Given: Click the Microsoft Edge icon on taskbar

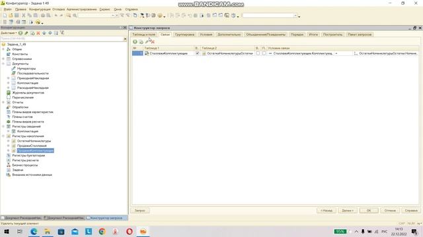Looking at the screenshot, I should [x=34, y=231].
